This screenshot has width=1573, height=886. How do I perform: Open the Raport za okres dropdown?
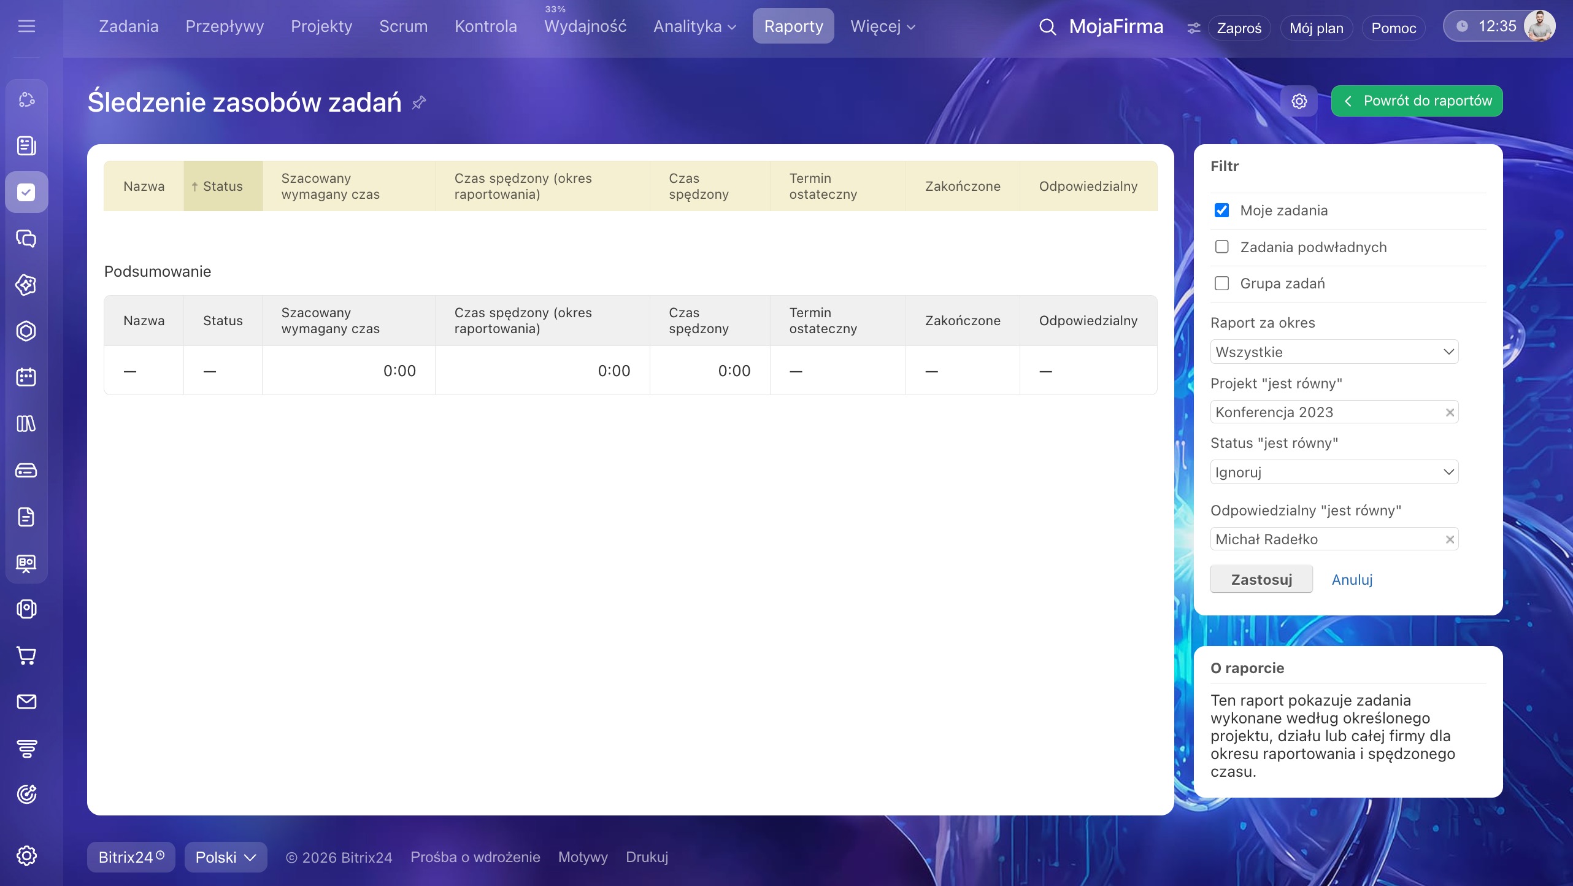click(1334, 352)
